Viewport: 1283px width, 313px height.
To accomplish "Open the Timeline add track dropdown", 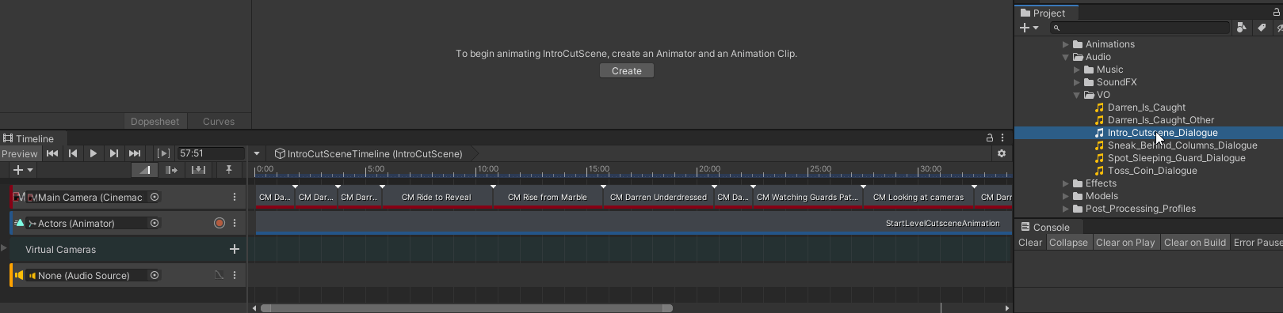I will (x=23, y=170).
